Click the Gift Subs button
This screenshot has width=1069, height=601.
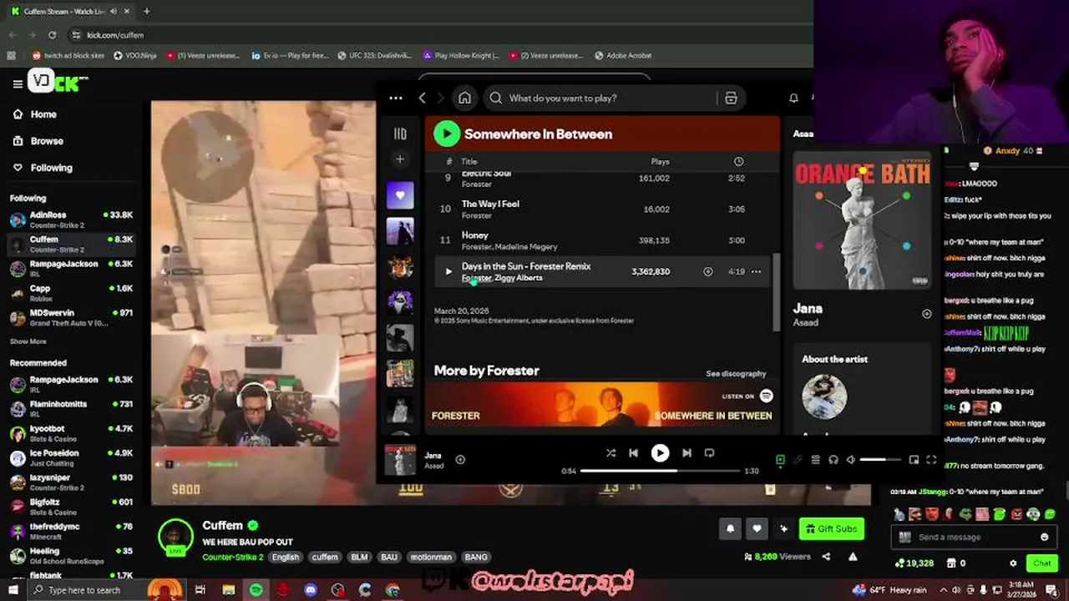(831, 528)
